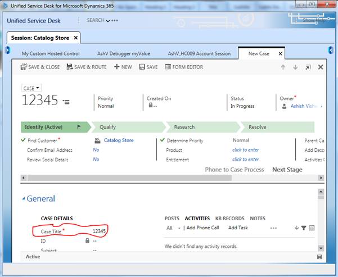This screenshot has height=277, width=338.
Task: Click the Case Title field value 12345
Action: [x=99, y=231]
